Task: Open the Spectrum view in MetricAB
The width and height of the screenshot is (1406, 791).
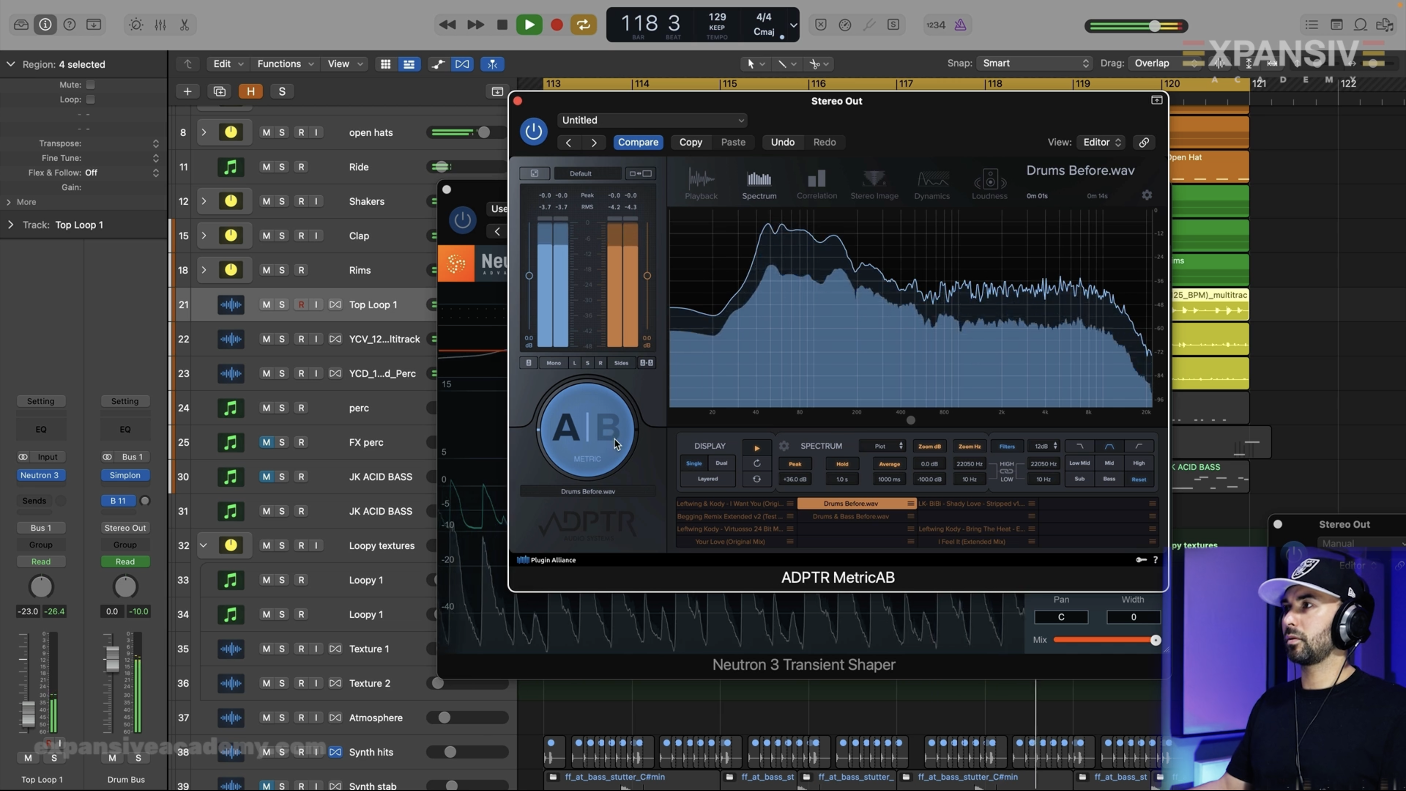Action: [759, 185]
